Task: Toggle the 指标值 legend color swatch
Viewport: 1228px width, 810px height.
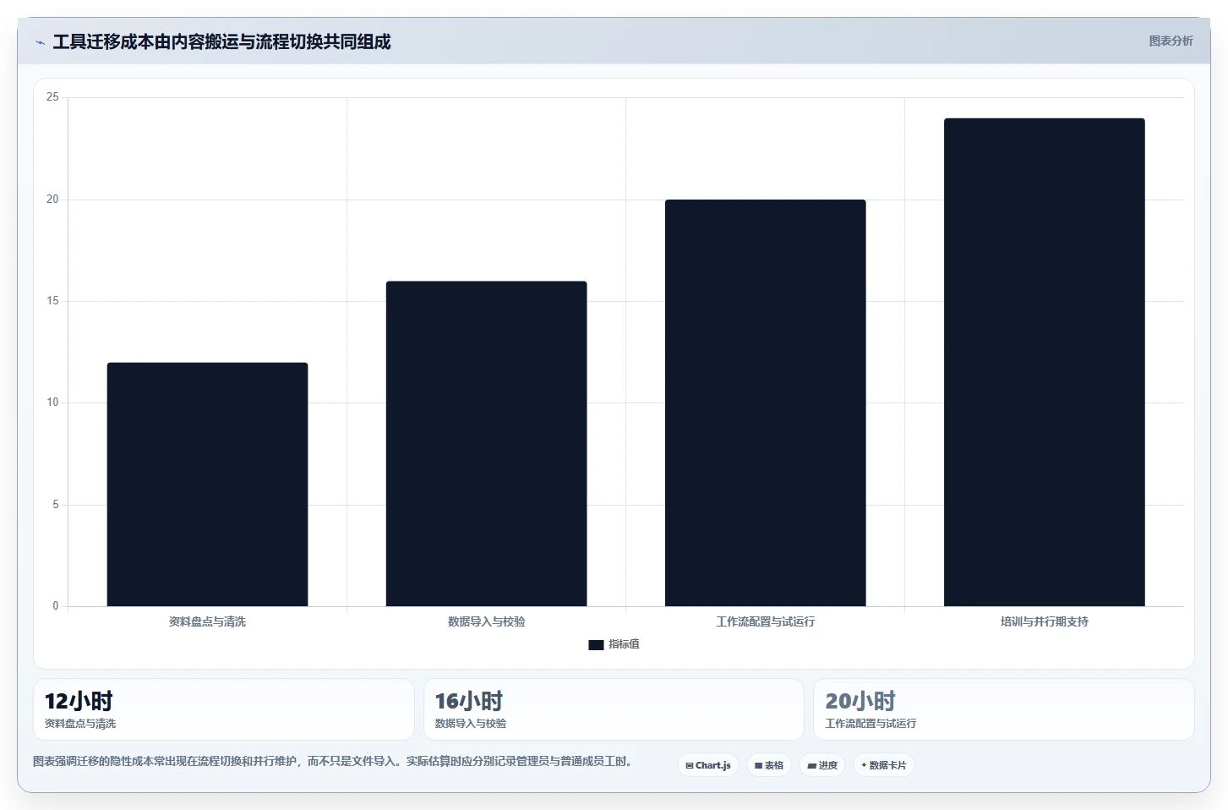Action: [x=596, y=644]
